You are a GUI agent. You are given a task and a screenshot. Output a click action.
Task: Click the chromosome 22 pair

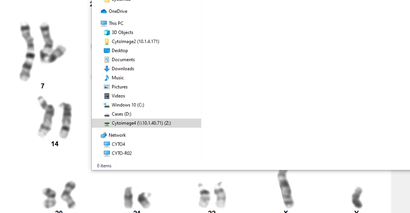pos(212,195)
